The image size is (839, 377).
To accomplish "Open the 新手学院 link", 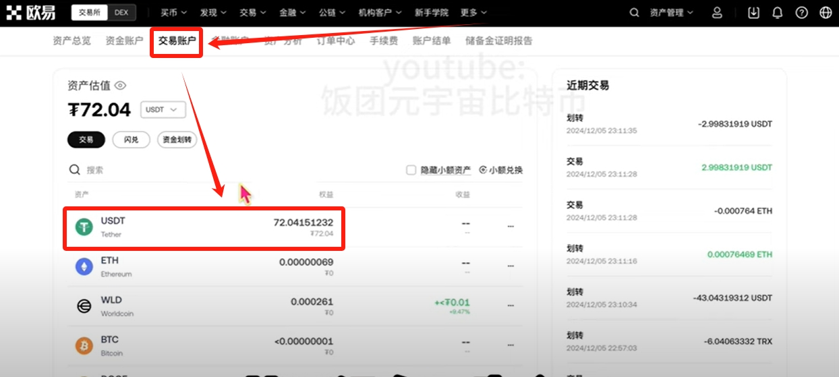I will (x=432, y=13).
